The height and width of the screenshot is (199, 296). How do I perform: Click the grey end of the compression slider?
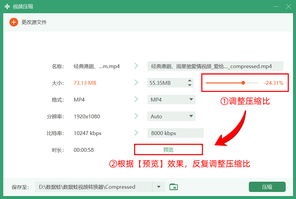click(x=252, y=83)
